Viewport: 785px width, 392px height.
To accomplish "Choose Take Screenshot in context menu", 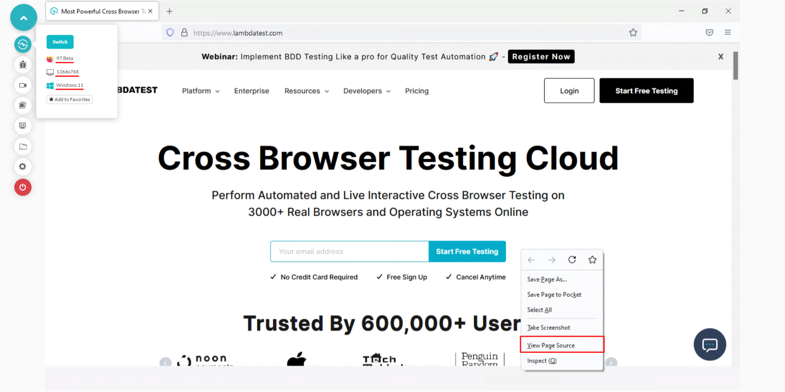I will pos(548,327).
